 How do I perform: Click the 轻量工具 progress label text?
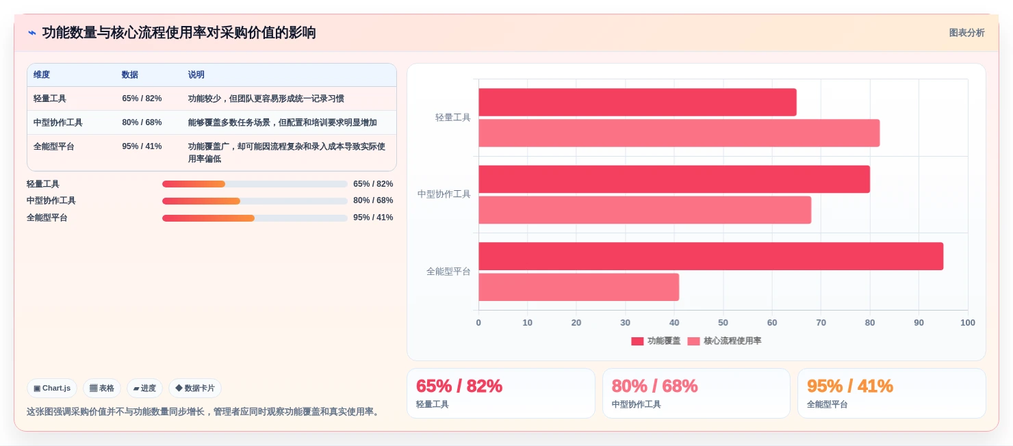[x=43, y=184]
